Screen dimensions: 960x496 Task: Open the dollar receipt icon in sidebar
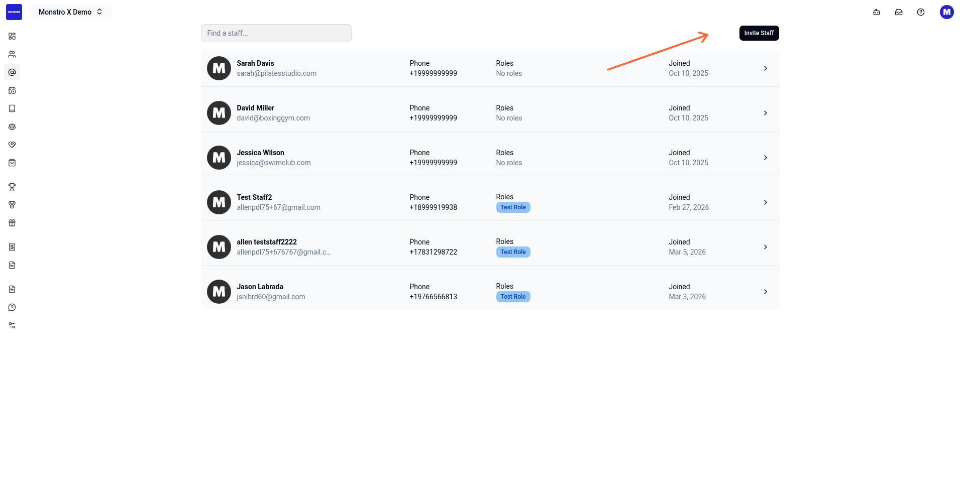coord(12,247)
